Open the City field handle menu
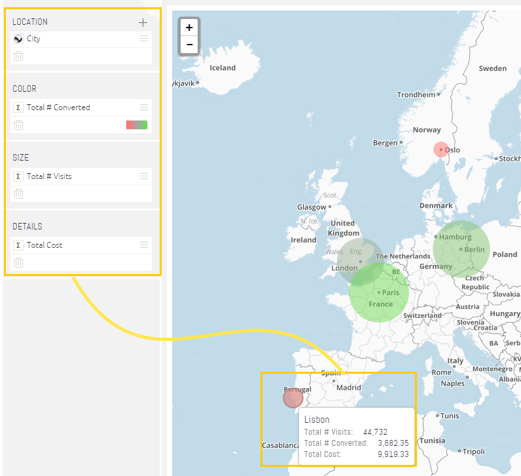The image size is (521, 476). click(x=144, y=39)
